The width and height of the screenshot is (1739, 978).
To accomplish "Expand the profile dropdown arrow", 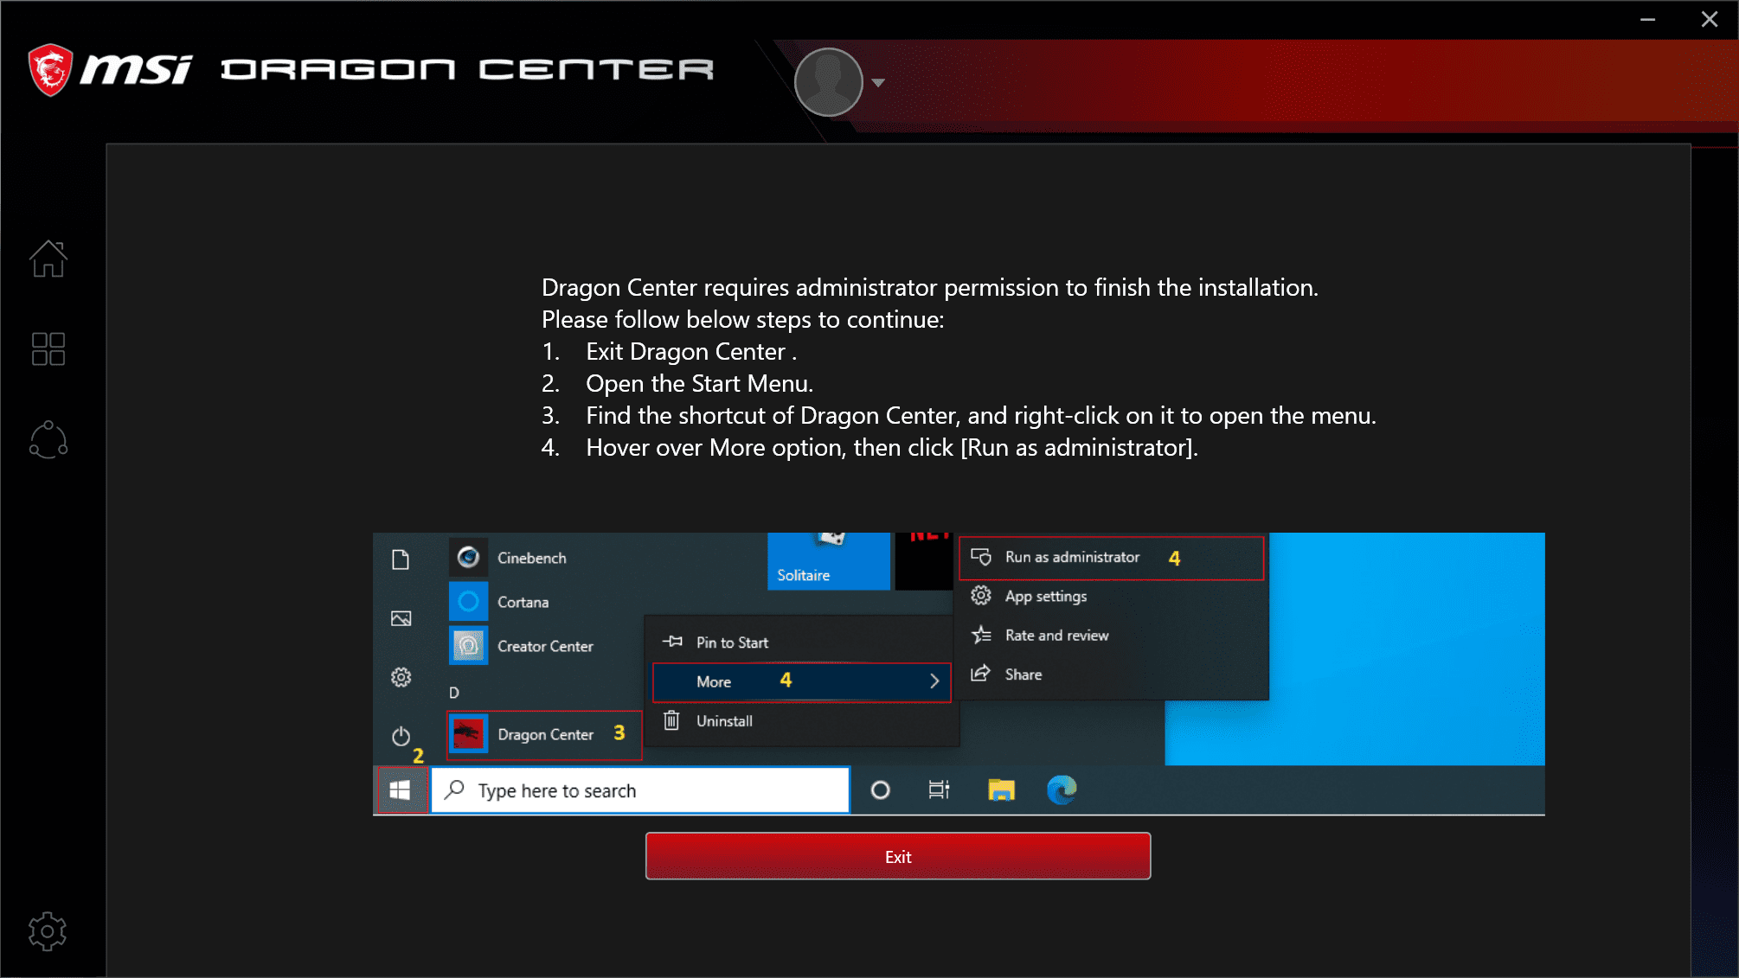I will click(x=878, y=83).
